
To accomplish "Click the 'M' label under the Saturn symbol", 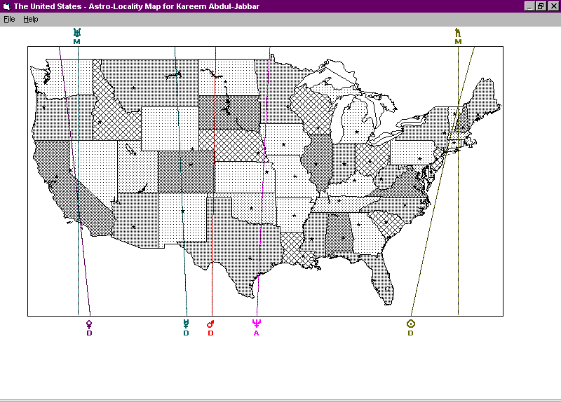I will click(x=458, y=42).
